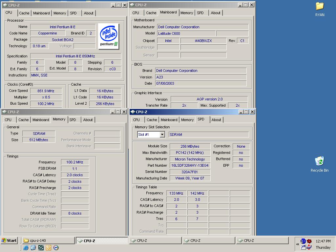Image resolution: width=336 pixels, height=252 pixels.
Task: Open the Memory tab in the Processor window
Action: click(60, 13)
